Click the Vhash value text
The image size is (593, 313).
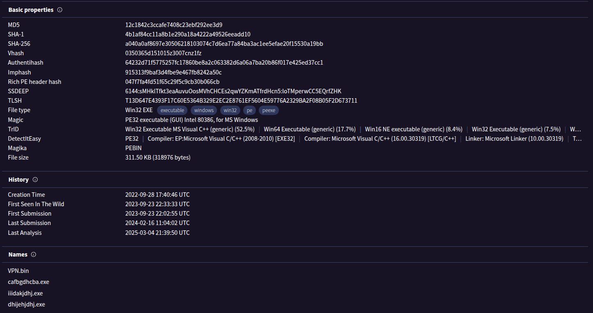(163, 53)
